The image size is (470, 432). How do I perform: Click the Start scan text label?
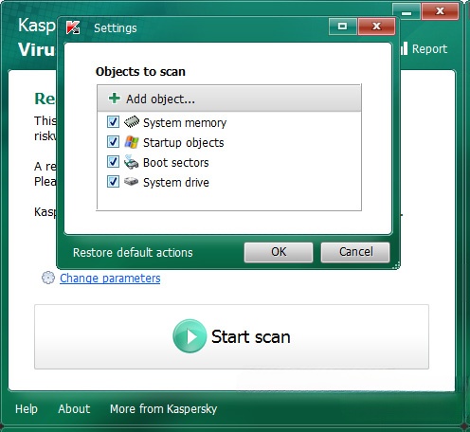(251, 336)
